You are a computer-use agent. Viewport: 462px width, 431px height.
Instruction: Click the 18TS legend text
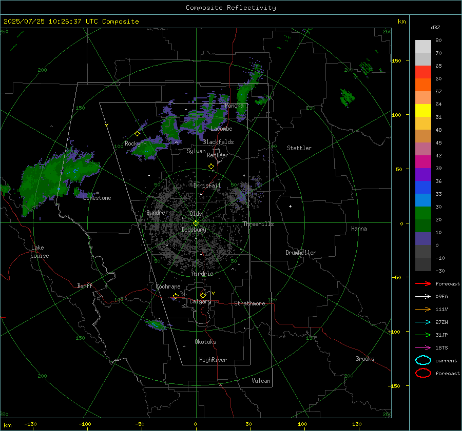point(441,348)
